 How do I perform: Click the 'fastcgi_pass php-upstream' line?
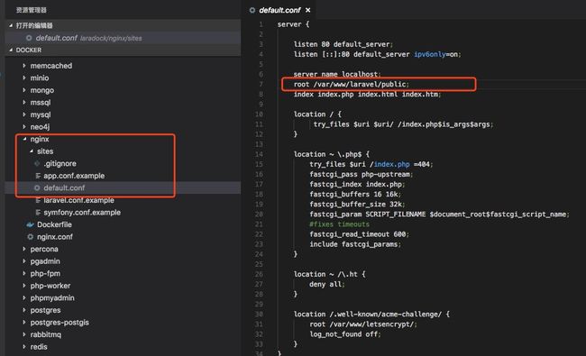[x=361, y=174]
